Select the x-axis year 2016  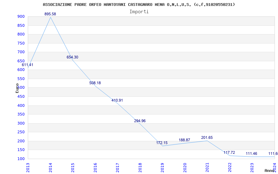pos(95,168)
